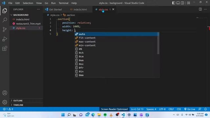
Task: Open the Go menu
Action: click(46, 3)
